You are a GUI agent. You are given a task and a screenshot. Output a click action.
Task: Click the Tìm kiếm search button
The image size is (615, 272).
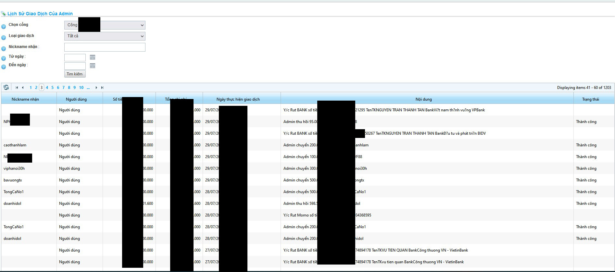tap(75, 74)
